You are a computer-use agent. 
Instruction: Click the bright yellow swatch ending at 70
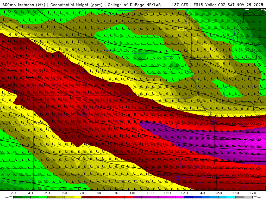tap(77, 197)
